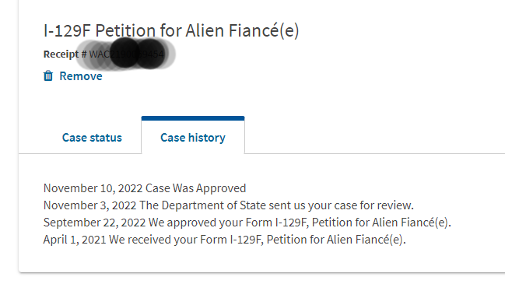The height and width of the screenshot is (291, 505).
Task: Select the blurred receipt number text
Action: [127, 54]
